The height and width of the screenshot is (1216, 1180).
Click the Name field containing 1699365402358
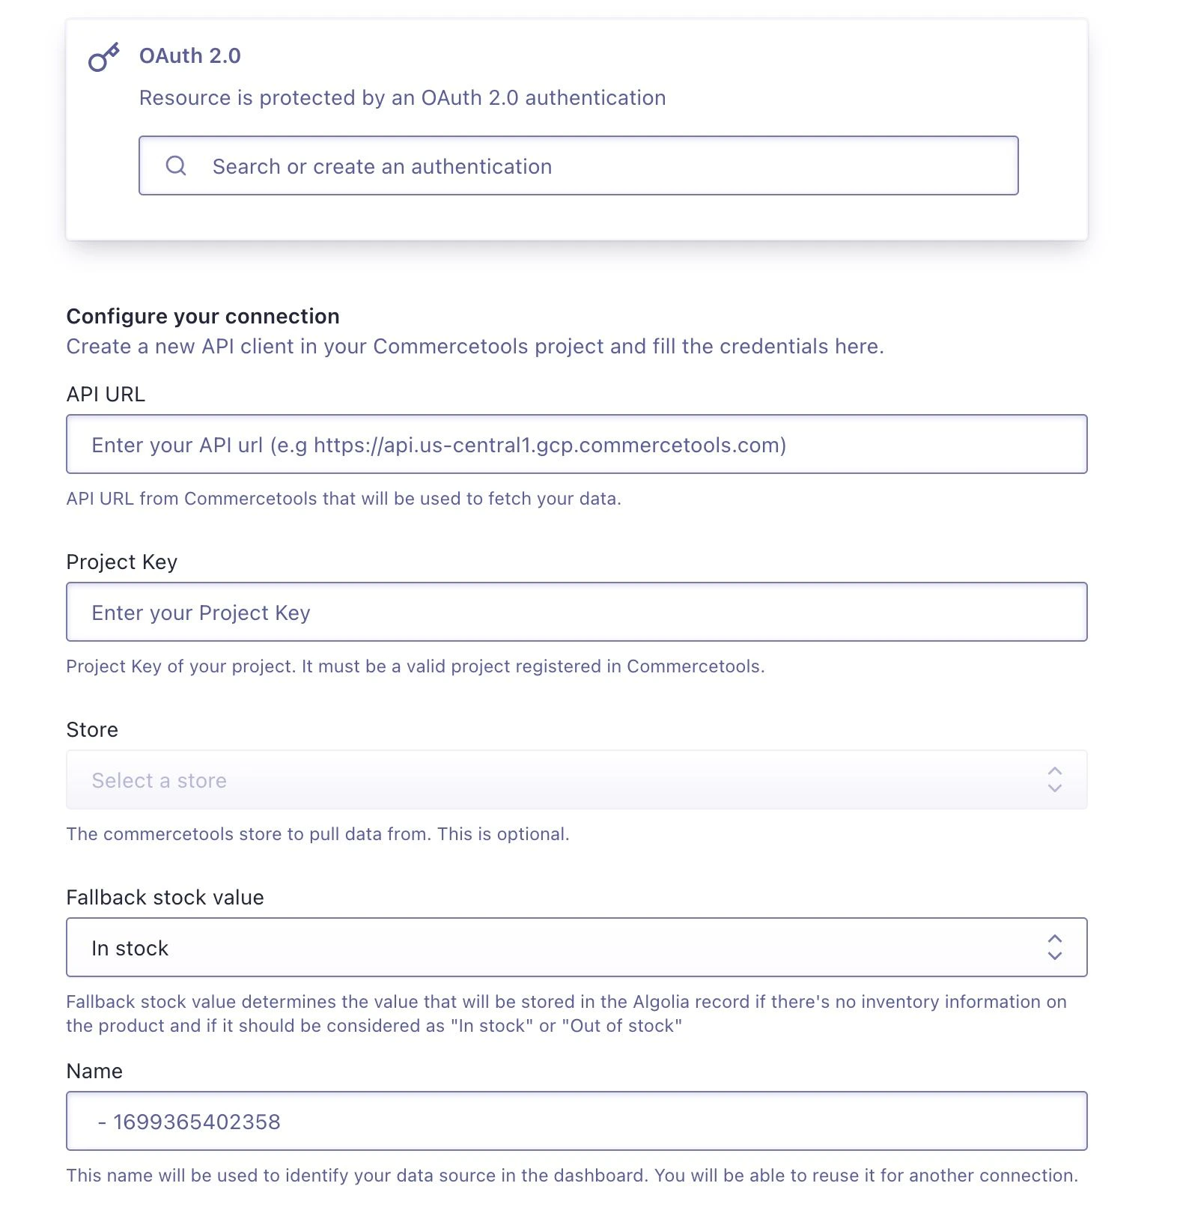coord(577,1121)
